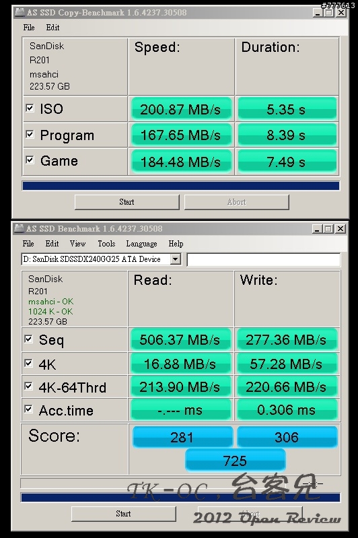This screenshot has width=358, height=538.
Task: Click Seq write 277.36 MB/s result
Action: (x=287, y=339)
